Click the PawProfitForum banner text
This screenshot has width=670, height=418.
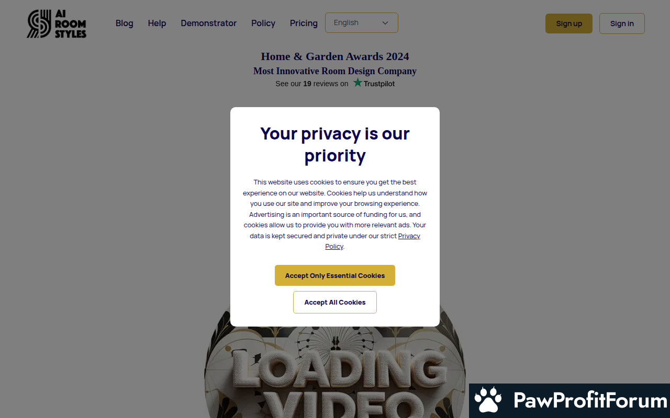coord(590,401)
